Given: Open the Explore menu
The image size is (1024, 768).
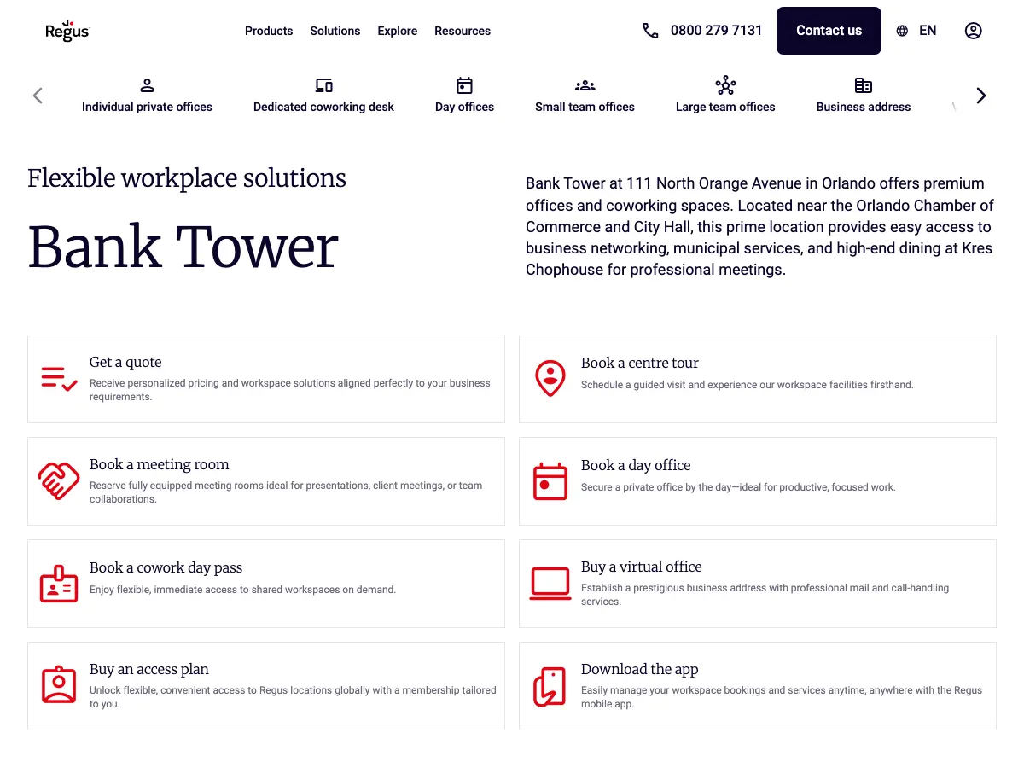Looking at the screenshot, I should [398, 31].
